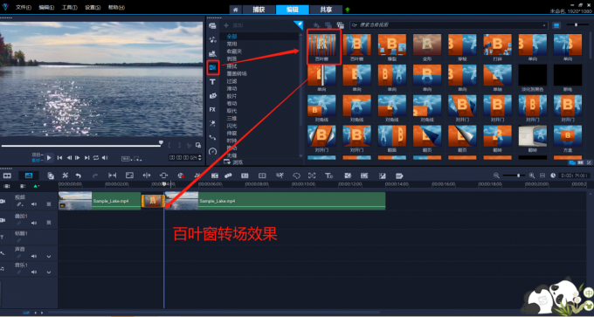Open the Subtitle editor T icon in toolbar

point(328,176)
